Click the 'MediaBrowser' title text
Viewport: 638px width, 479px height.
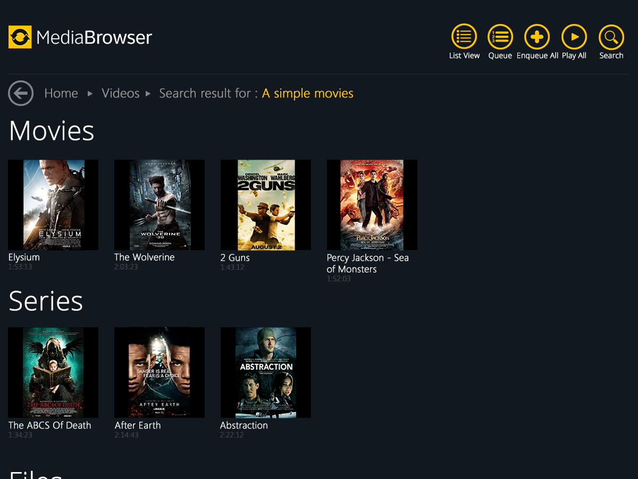[x=94, y=37]
